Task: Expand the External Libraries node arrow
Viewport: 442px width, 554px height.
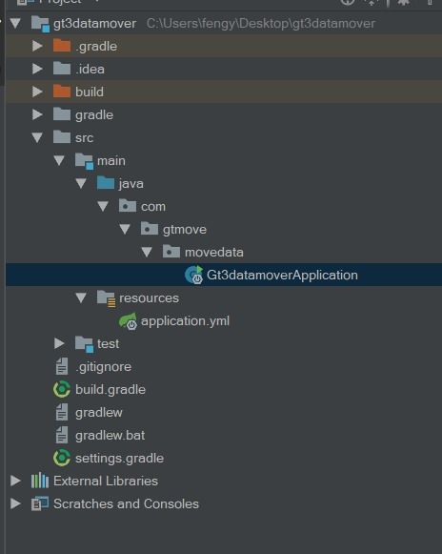Action: tap(15, 481)
